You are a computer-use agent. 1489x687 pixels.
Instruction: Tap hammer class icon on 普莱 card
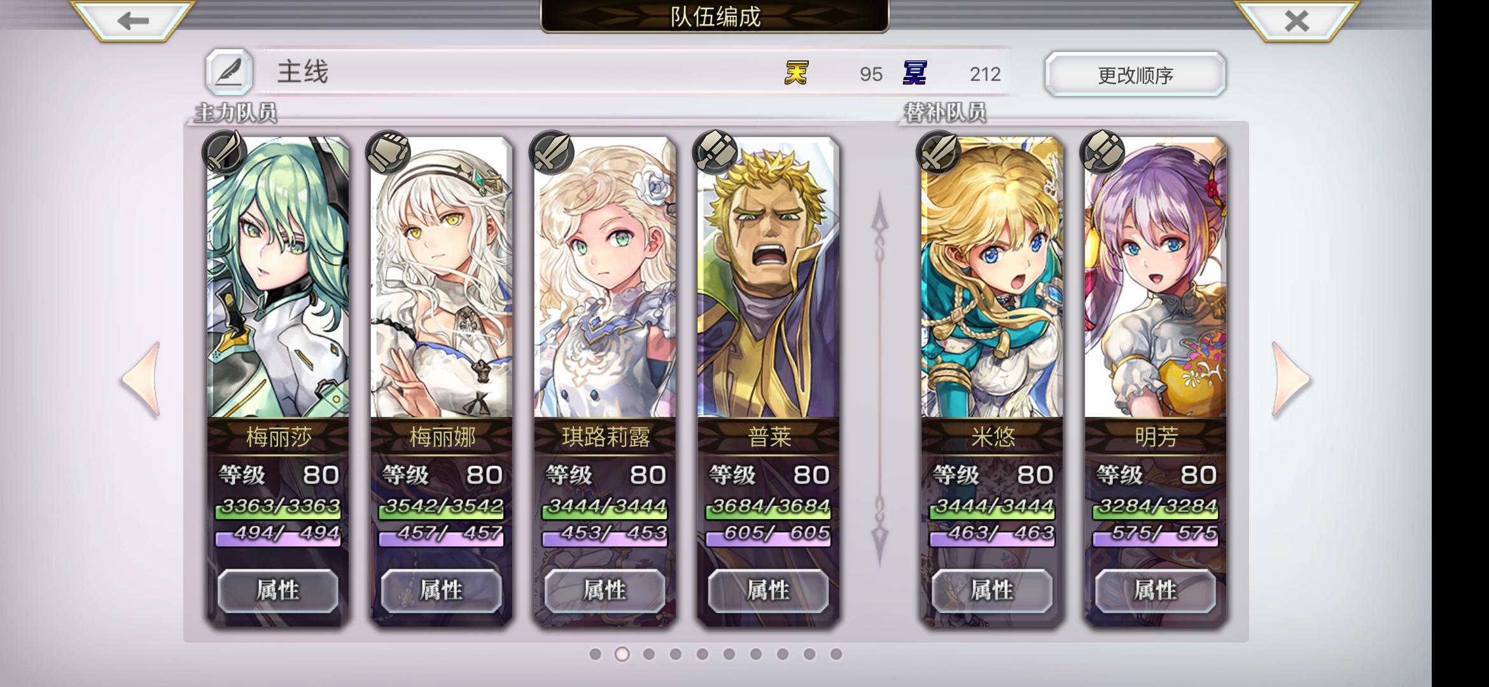(x=715, y=153)
